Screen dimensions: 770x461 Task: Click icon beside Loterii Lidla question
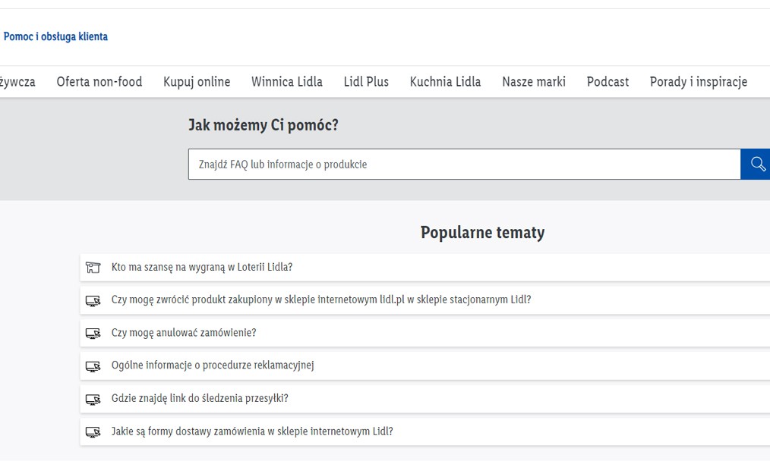93,268
